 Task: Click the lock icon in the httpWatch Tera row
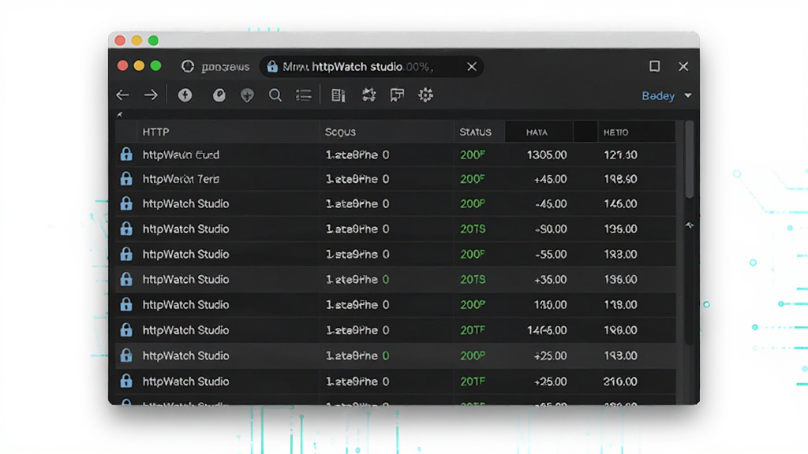tap(126, 179)
